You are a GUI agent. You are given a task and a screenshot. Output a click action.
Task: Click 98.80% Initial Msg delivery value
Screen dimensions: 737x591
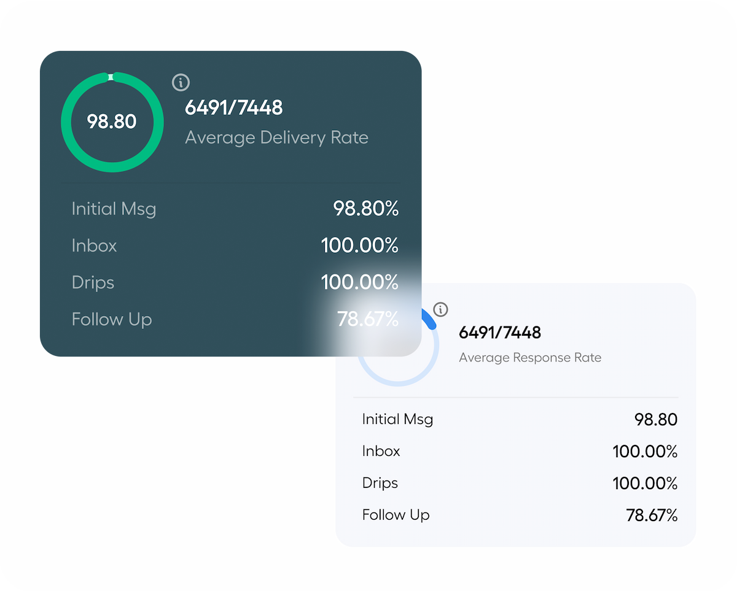click(x=365, y=209)
